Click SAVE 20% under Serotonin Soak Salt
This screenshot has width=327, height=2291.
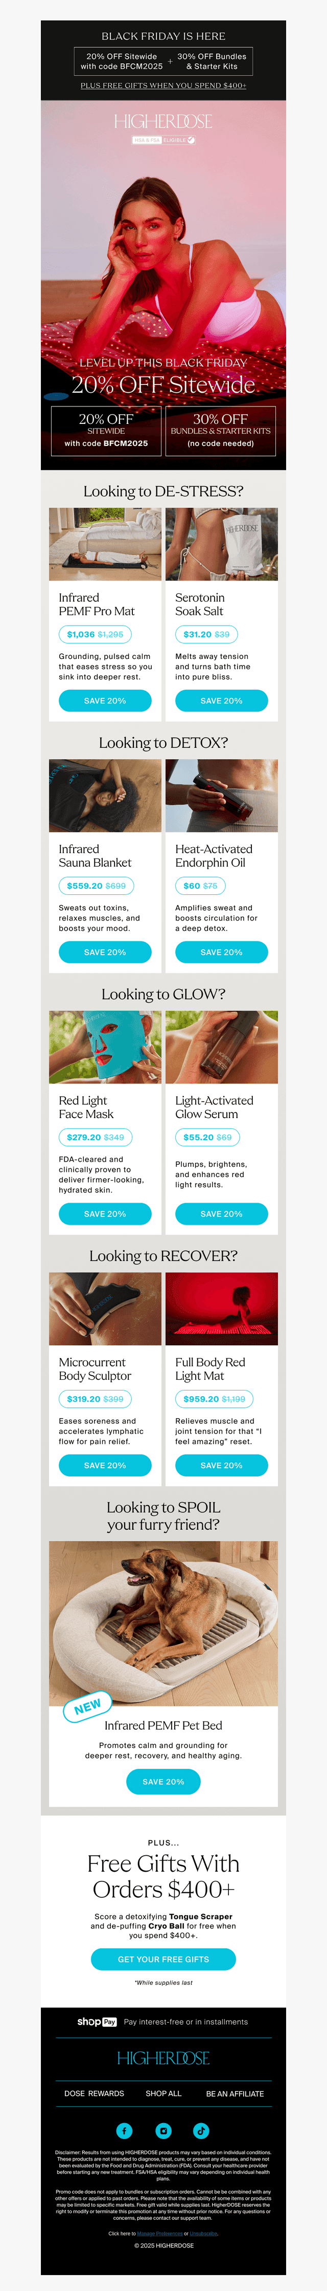[221, 701]
